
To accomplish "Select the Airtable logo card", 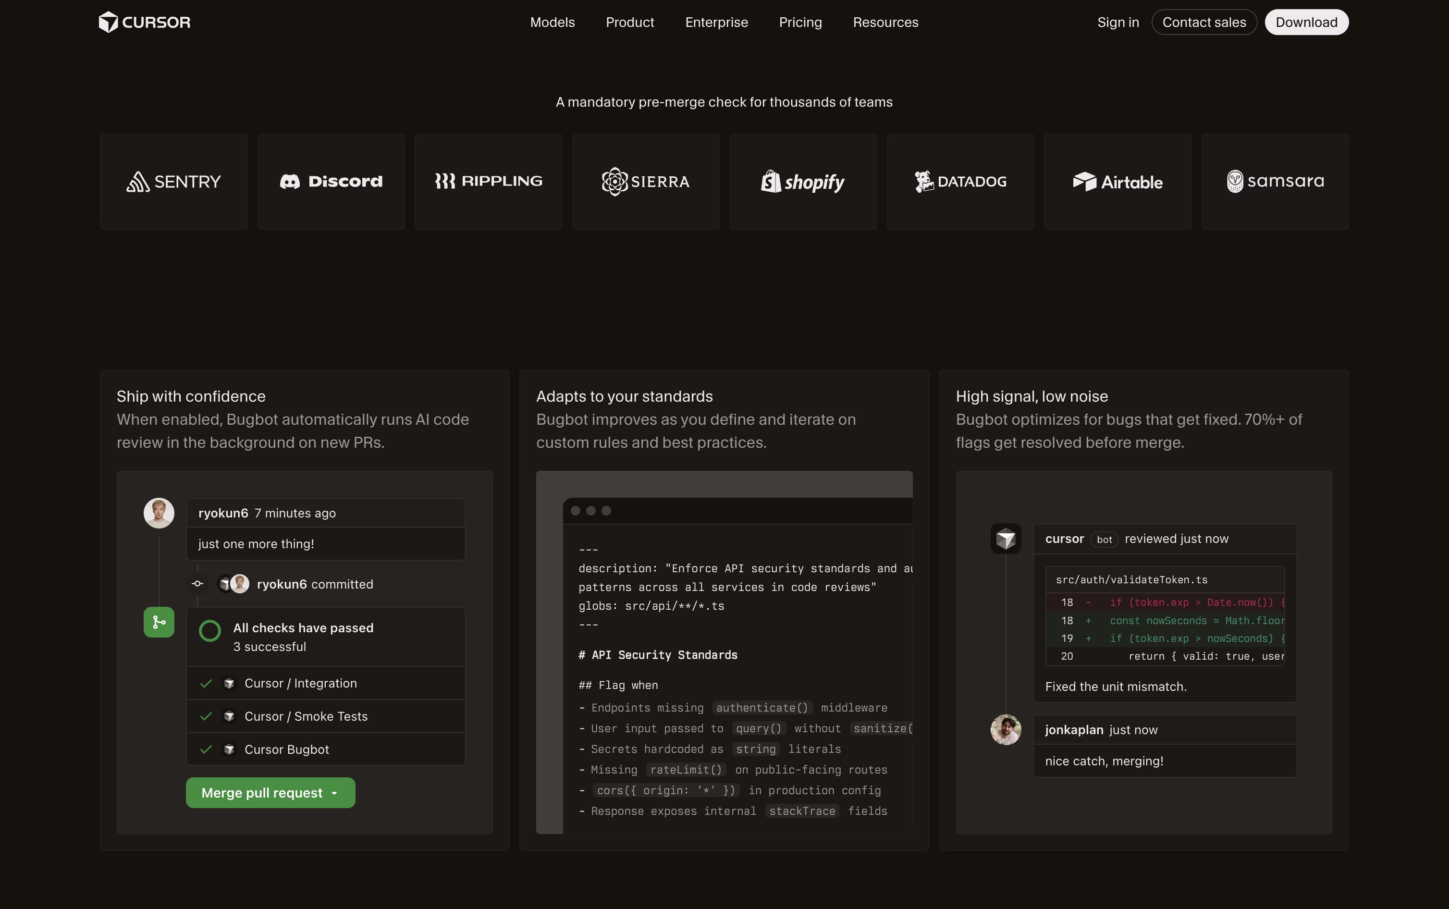I will click(x=1118, y=182).
